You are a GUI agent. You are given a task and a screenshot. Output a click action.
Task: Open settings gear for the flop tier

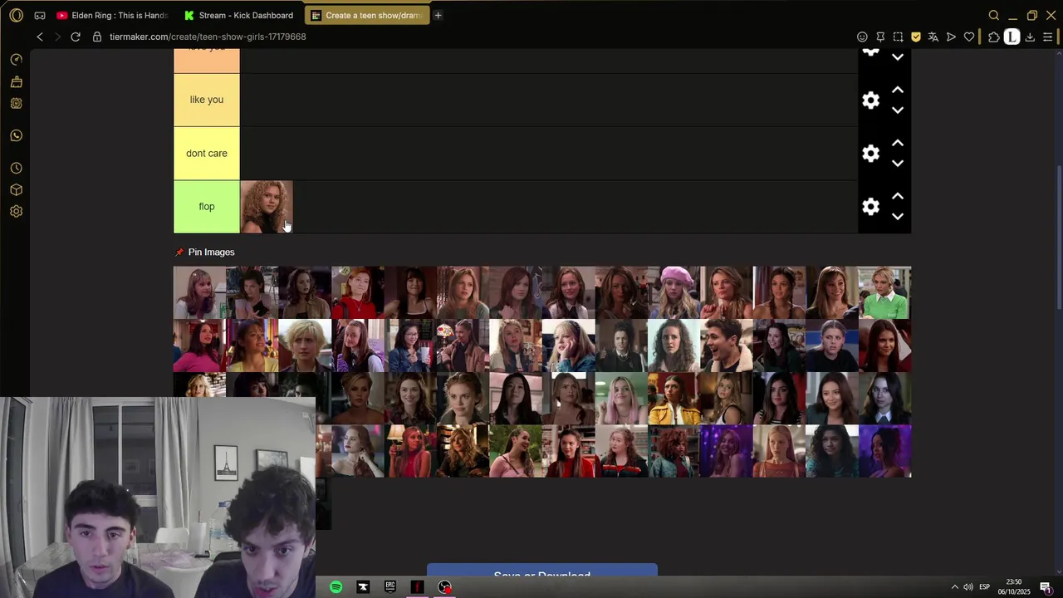[x=870, y=206]
